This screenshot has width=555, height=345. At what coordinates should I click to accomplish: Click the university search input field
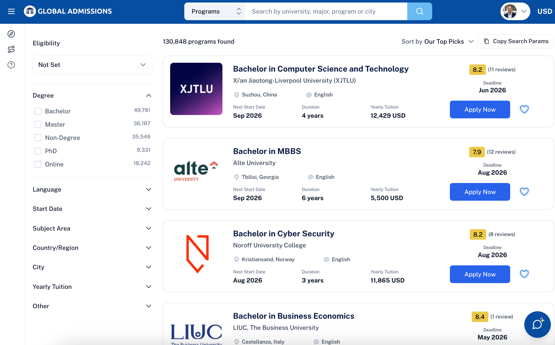click(x=326, y=11)
